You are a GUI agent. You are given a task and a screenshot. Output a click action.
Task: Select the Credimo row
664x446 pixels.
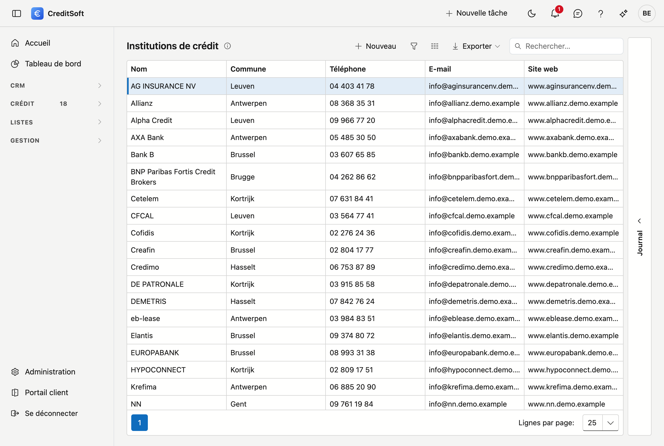pyautogui.click(x=375, y=267)
